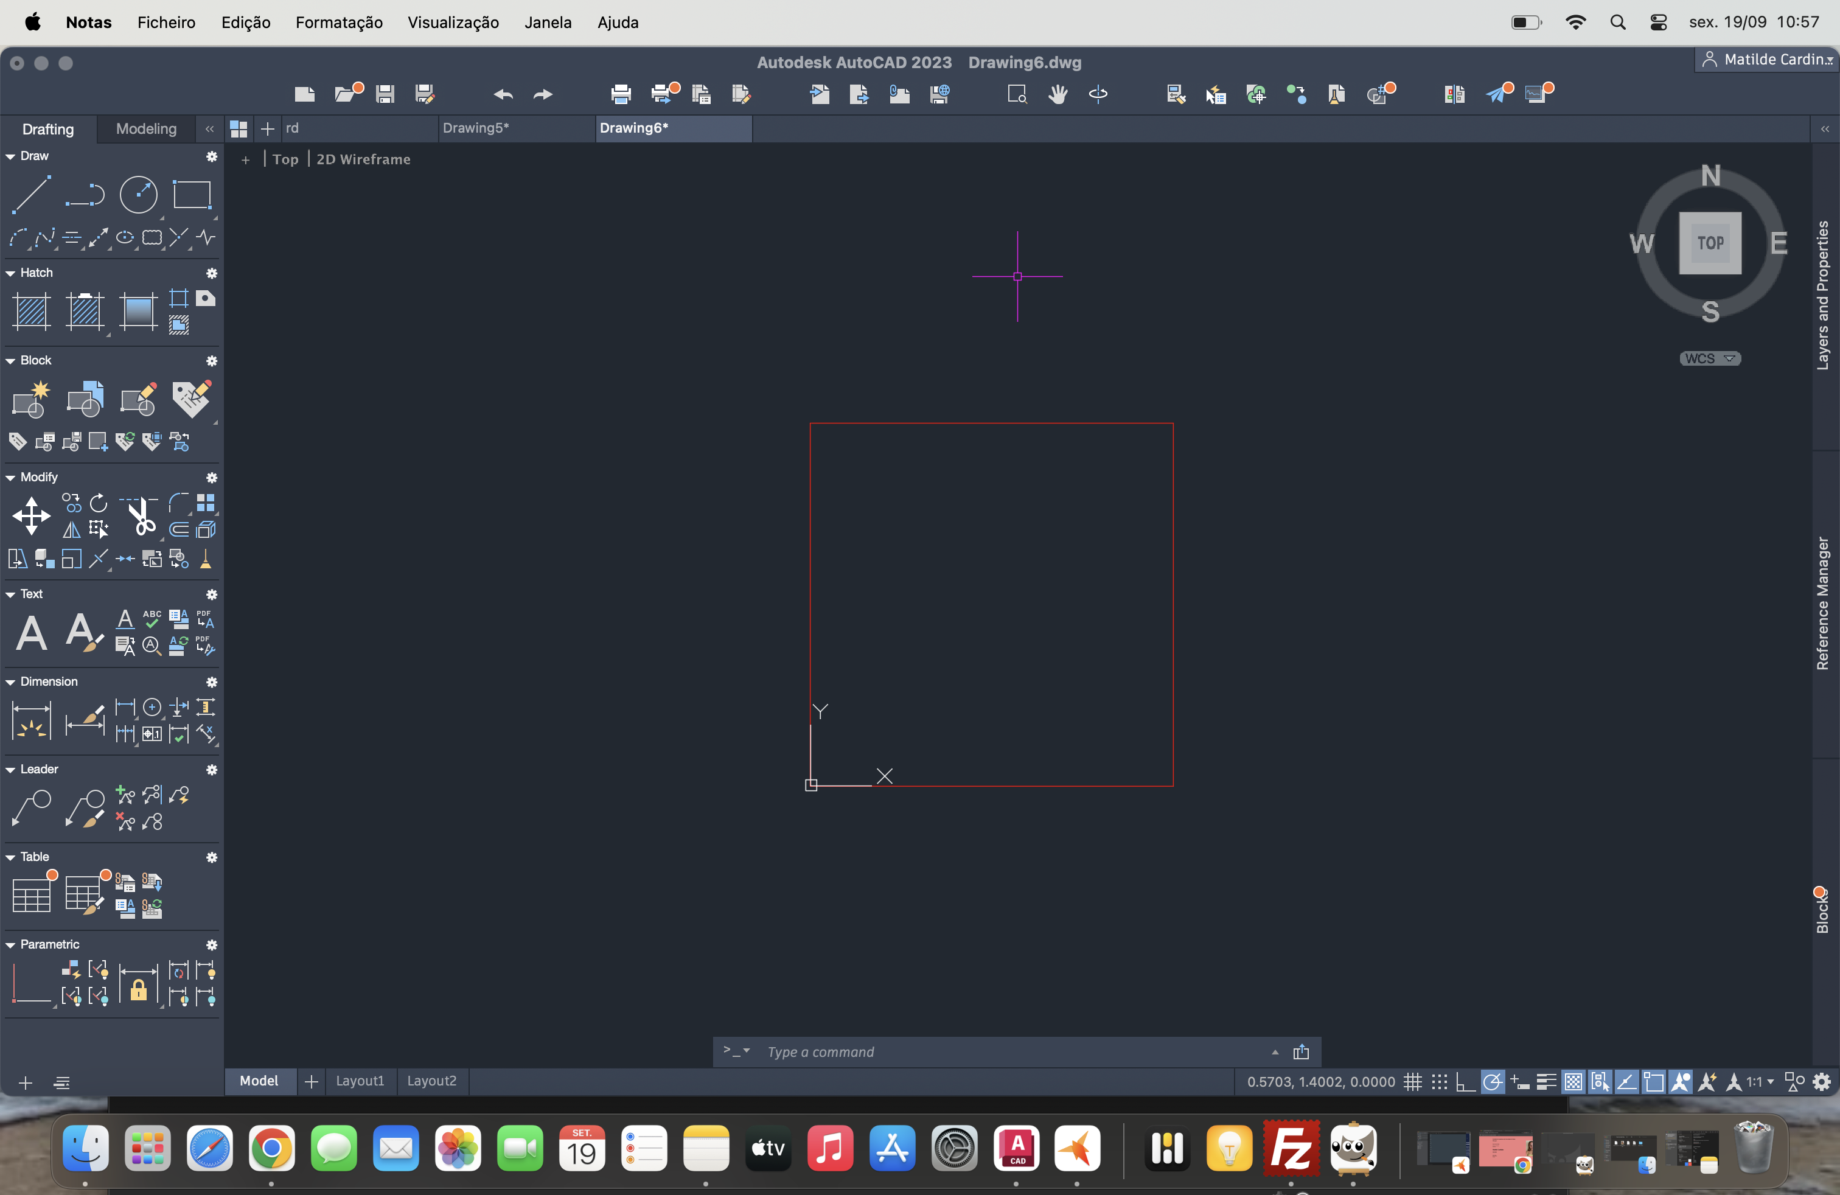Click the Hatch pattern tool

(32, 312)
